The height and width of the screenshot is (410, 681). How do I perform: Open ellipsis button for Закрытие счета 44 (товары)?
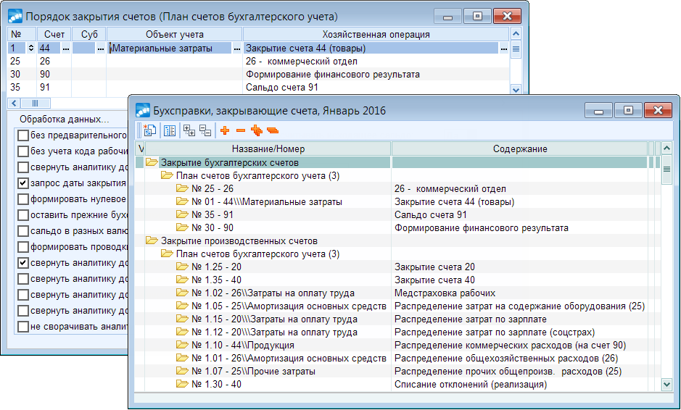click(503, 49)
